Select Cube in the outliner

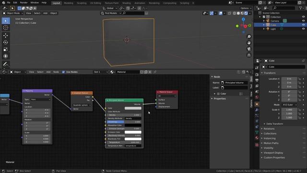pos(273,25)
